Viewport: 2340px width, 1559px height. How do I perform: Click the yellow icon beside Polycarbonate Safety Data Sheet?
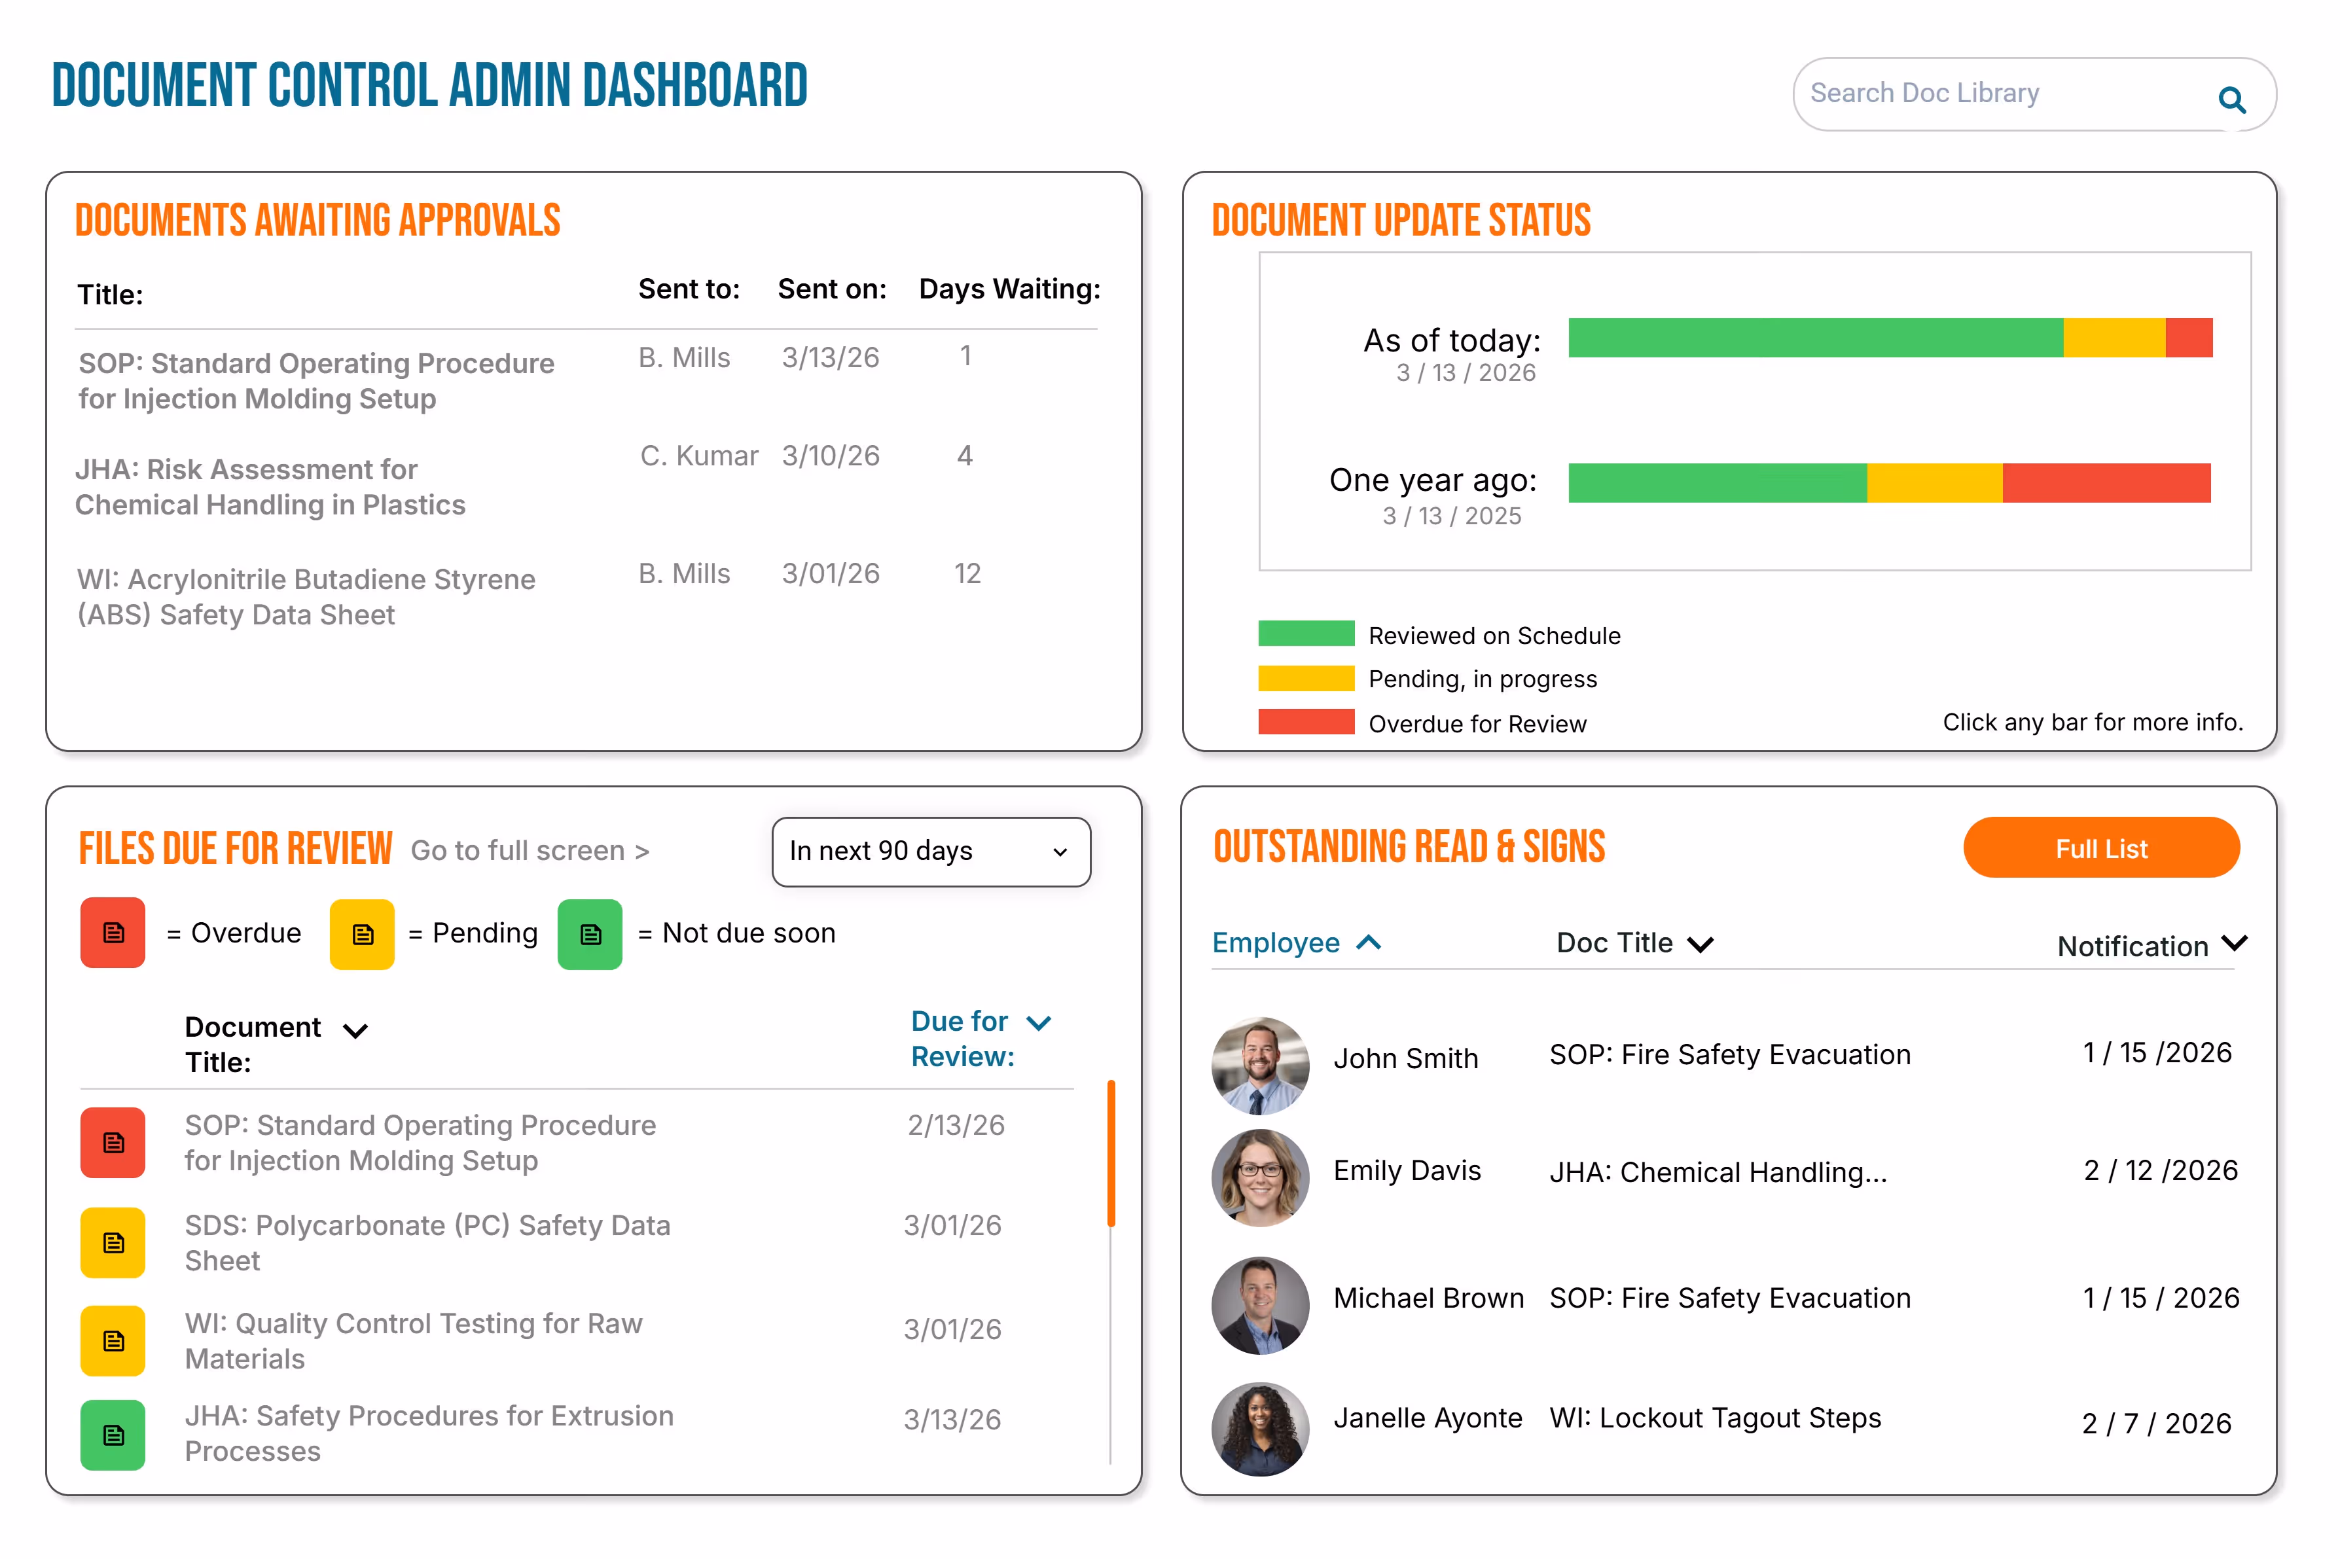(113, 1242)
